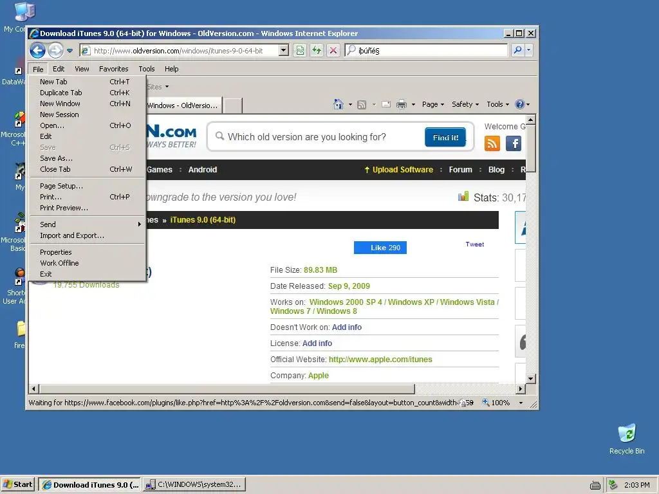This screenshot has width=659, height=494.
Task: Open the Tools menu in menu bar
Action: tap(147, 69)
